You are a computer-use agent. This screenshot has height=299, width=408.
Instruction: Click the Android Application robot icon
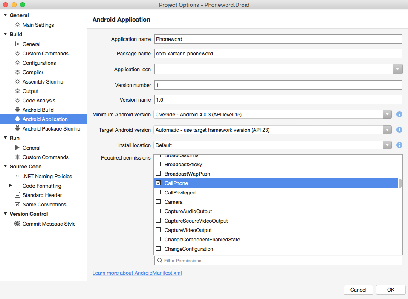click(x=17, y=119)
